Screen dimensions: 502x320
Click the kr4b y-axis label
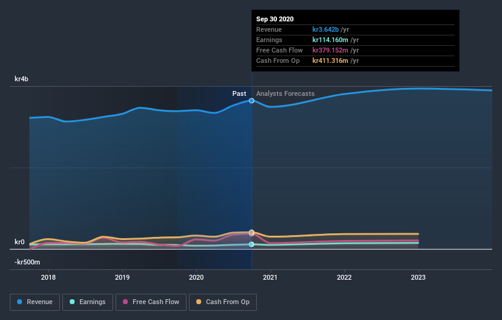(21, 79)
